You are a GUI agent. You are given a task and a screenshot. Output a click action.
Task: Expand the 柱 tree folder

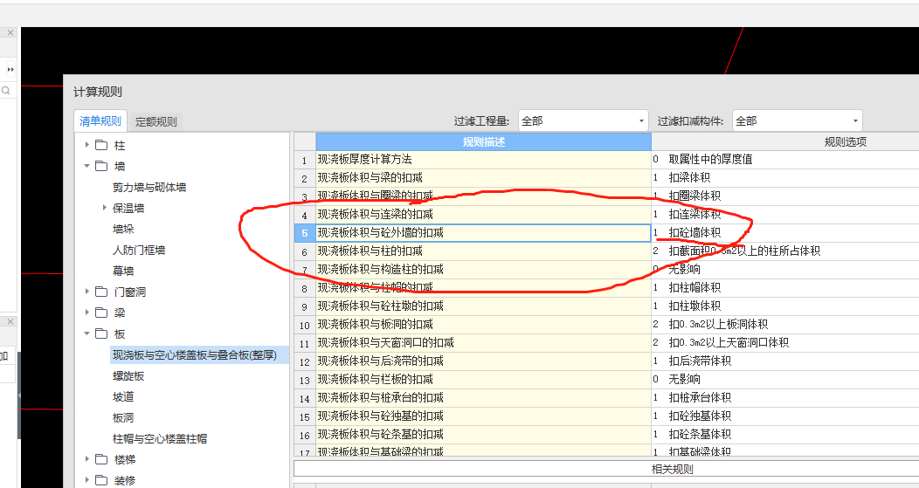tap(86, 145)
